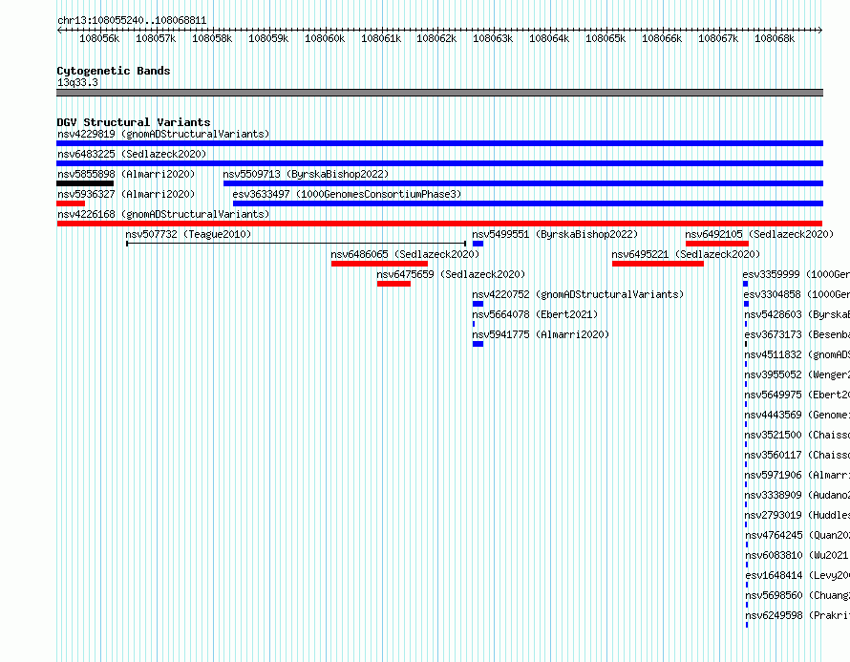Open variant esv1648414
Image resolution: width=850 pixels, height=662 pixels.
(797, 575)
